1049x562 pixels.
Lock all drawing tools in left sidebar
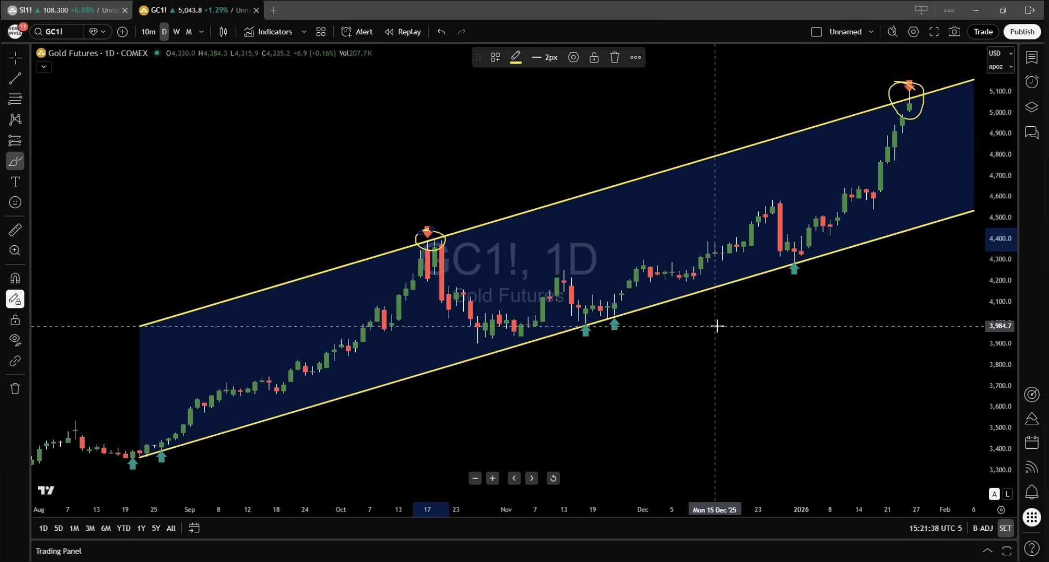[15, 320]
